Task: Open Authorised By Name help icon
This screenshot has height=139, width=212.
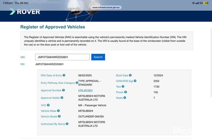Action: (67, 124)
